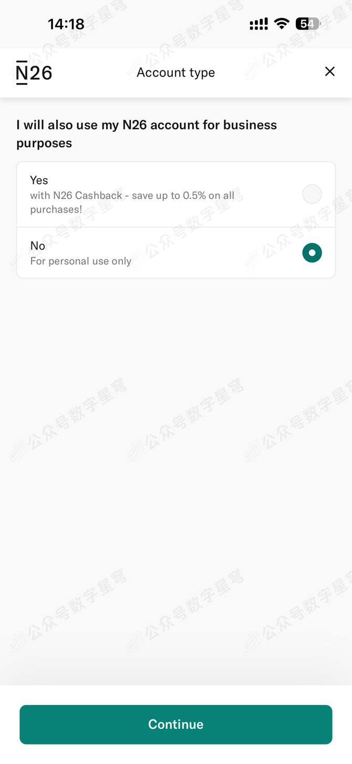
Task: Tap the cellular signal bars icon
Action: point(258,24)
